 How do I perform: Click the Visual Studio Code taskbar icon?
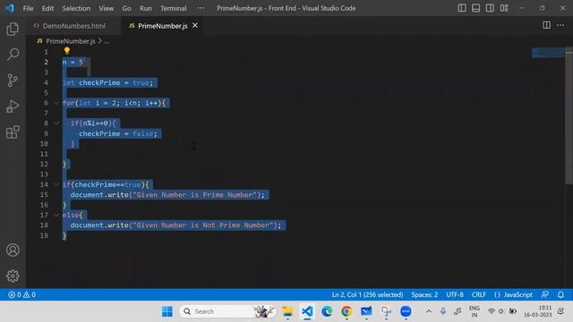pyautogui.click(x=307, y=311)
